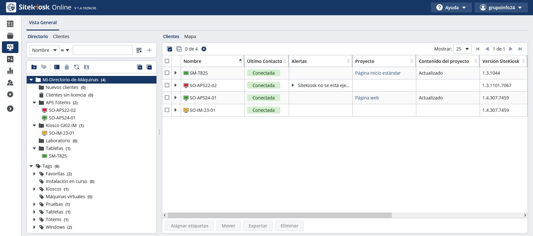Collapse all directory tree nodes

pos(149,67)
